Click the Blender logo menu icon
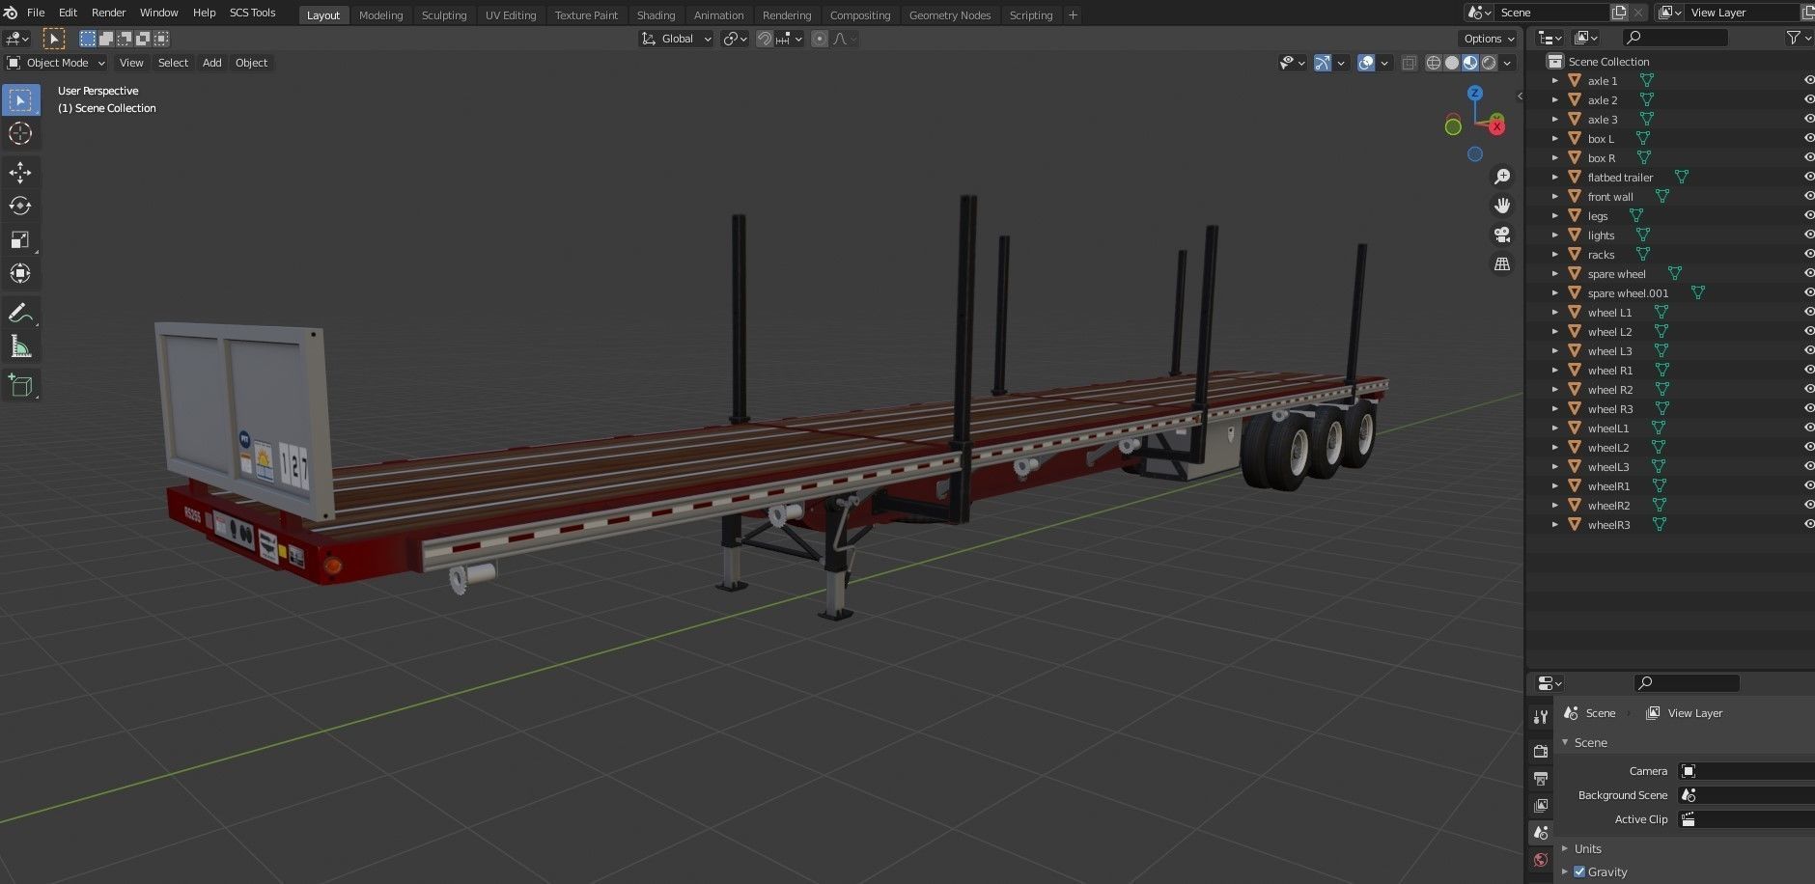This screenshot has width=1815, height=884. click(11, 13)
